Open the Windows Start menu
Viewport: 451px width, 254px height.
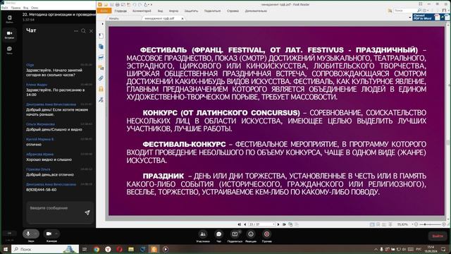5,249
